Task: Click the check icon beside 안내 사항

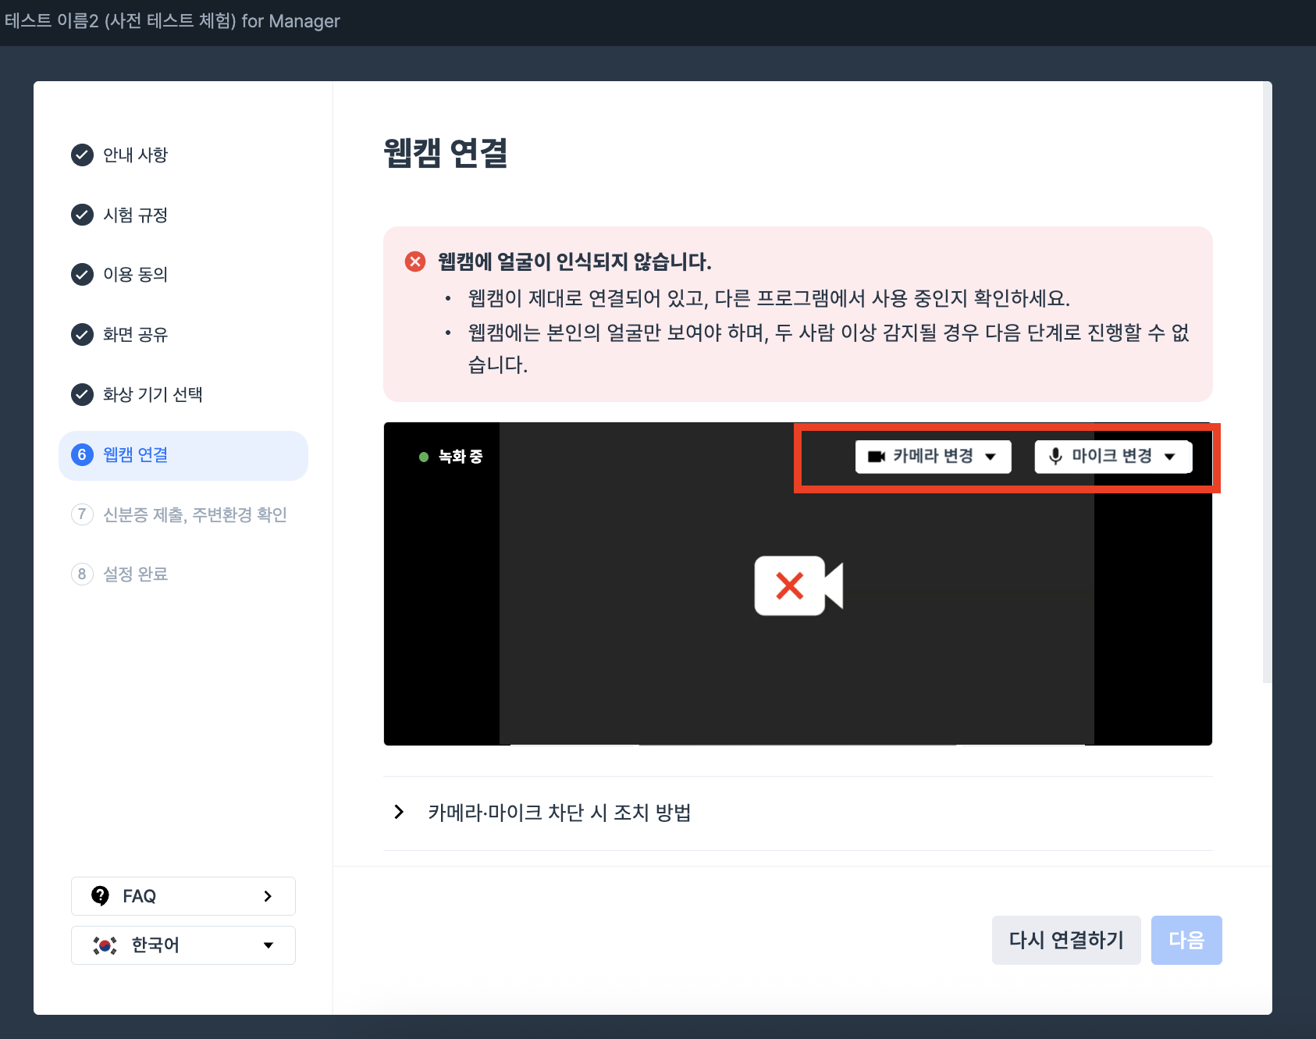Action: (82, 155)
